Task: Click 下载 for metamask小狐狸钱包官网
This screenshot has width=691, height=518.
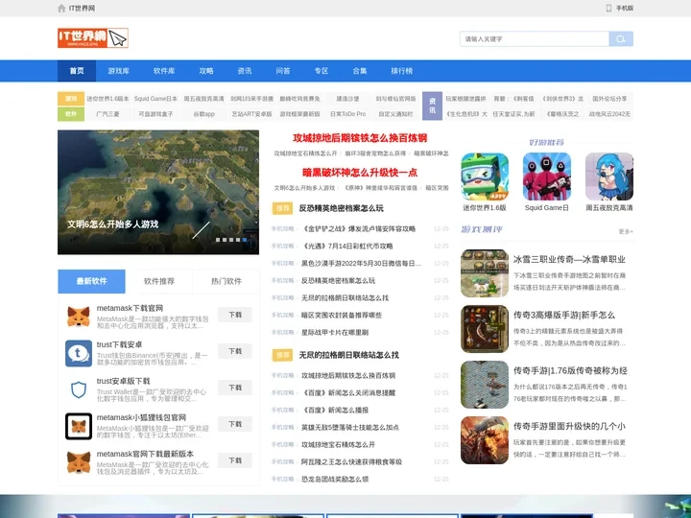Action: click(x=235, y=424)
